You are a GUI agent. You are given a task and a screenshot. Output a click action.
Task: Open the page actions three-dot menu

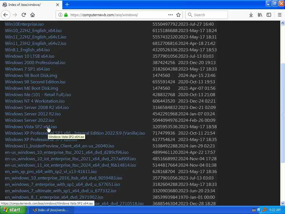click(171, 15)
